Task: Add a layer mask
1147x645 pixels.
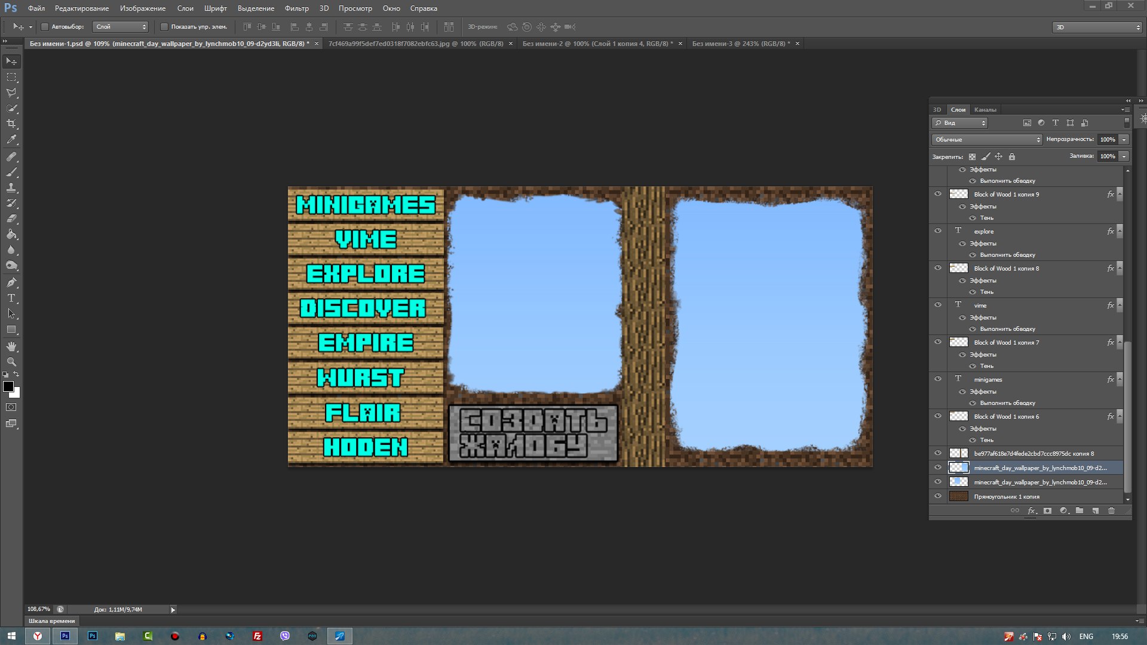Action: coord(1047,511)
